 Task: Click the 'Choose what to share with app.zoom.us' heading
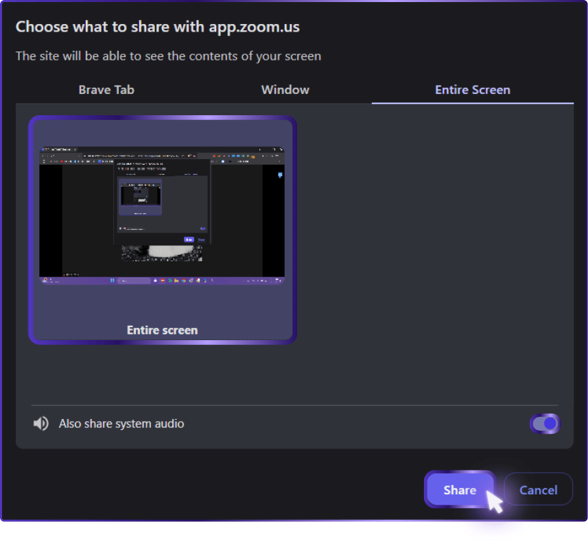(x=158, y=27)
